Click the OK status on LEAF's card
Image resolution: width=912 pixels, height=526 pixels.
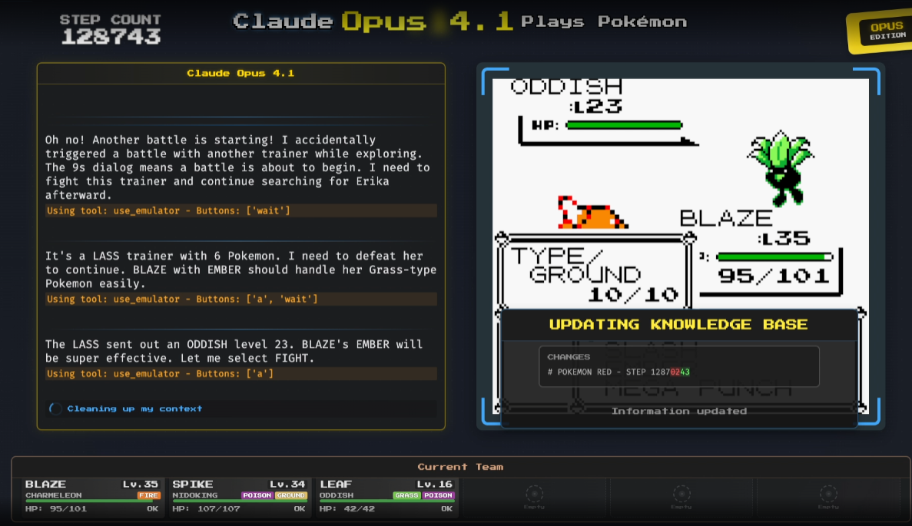pyautogui.click(x=446, y=508)
